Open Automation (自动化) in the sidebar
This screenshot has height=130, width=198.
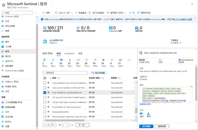6,121
